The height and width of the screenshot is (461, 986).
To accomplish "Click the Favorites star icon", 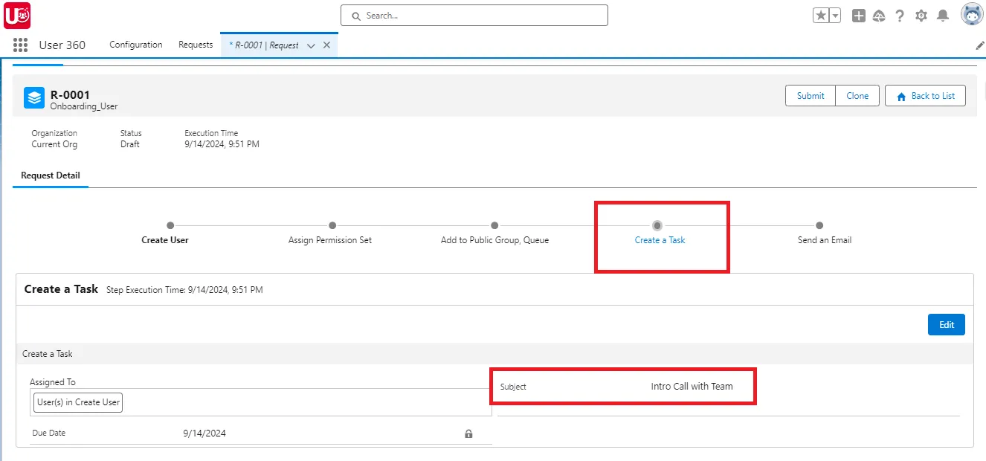I will pyautogui.click(x=821, y=15).
